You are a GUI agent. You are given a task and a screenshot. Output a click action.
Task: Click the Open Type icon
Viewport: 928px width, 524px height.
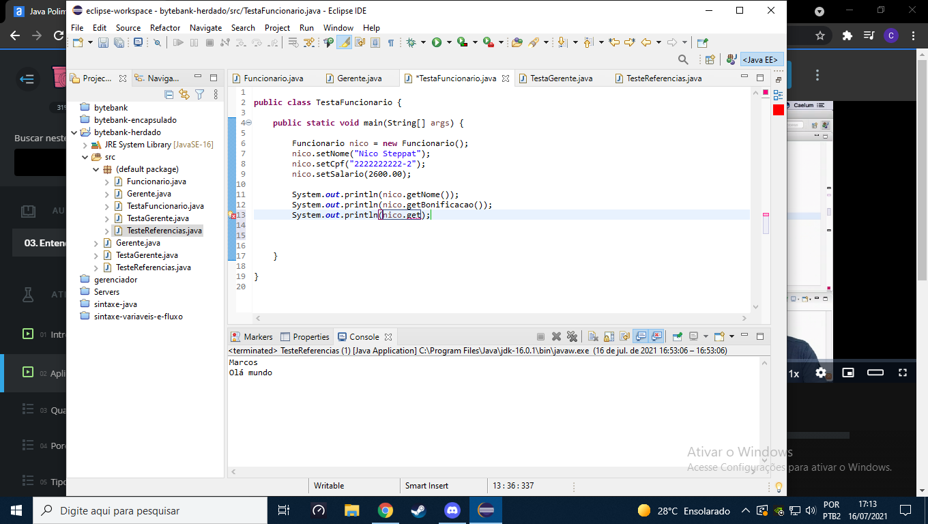pos(517,42)
